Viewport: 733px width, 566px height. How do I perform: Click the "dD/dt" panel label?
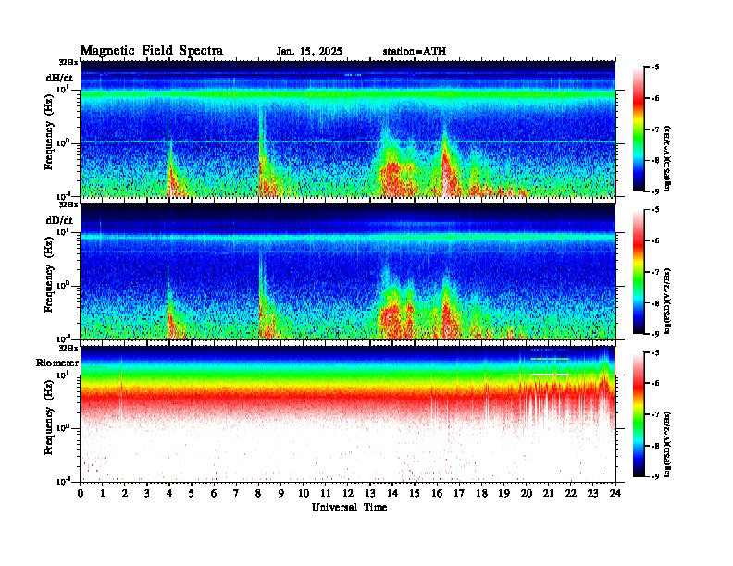pyautogui.click(x=59, y=220)
